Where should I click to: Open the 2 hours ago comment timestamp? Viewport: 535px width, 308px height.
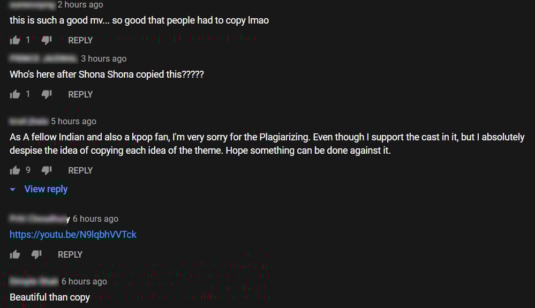point(80,5)
